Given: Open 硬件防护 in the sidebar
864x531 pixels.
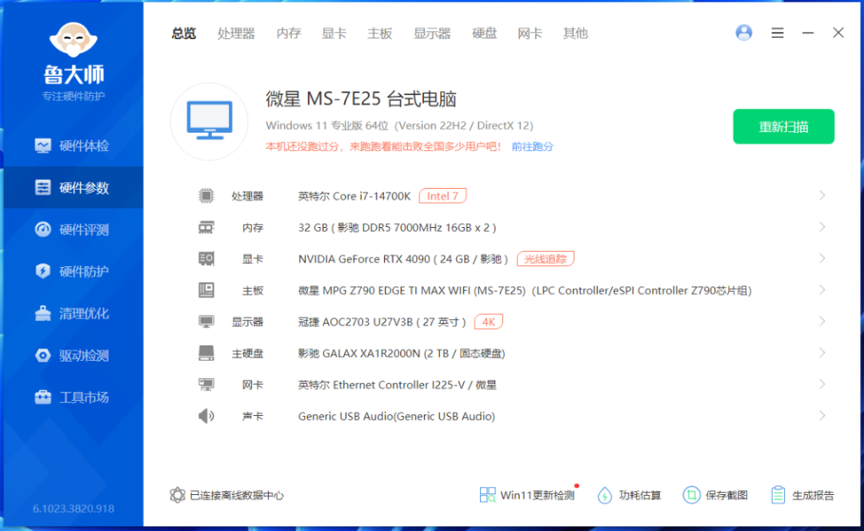Looking at the screenshot, I should coord(72,272).
